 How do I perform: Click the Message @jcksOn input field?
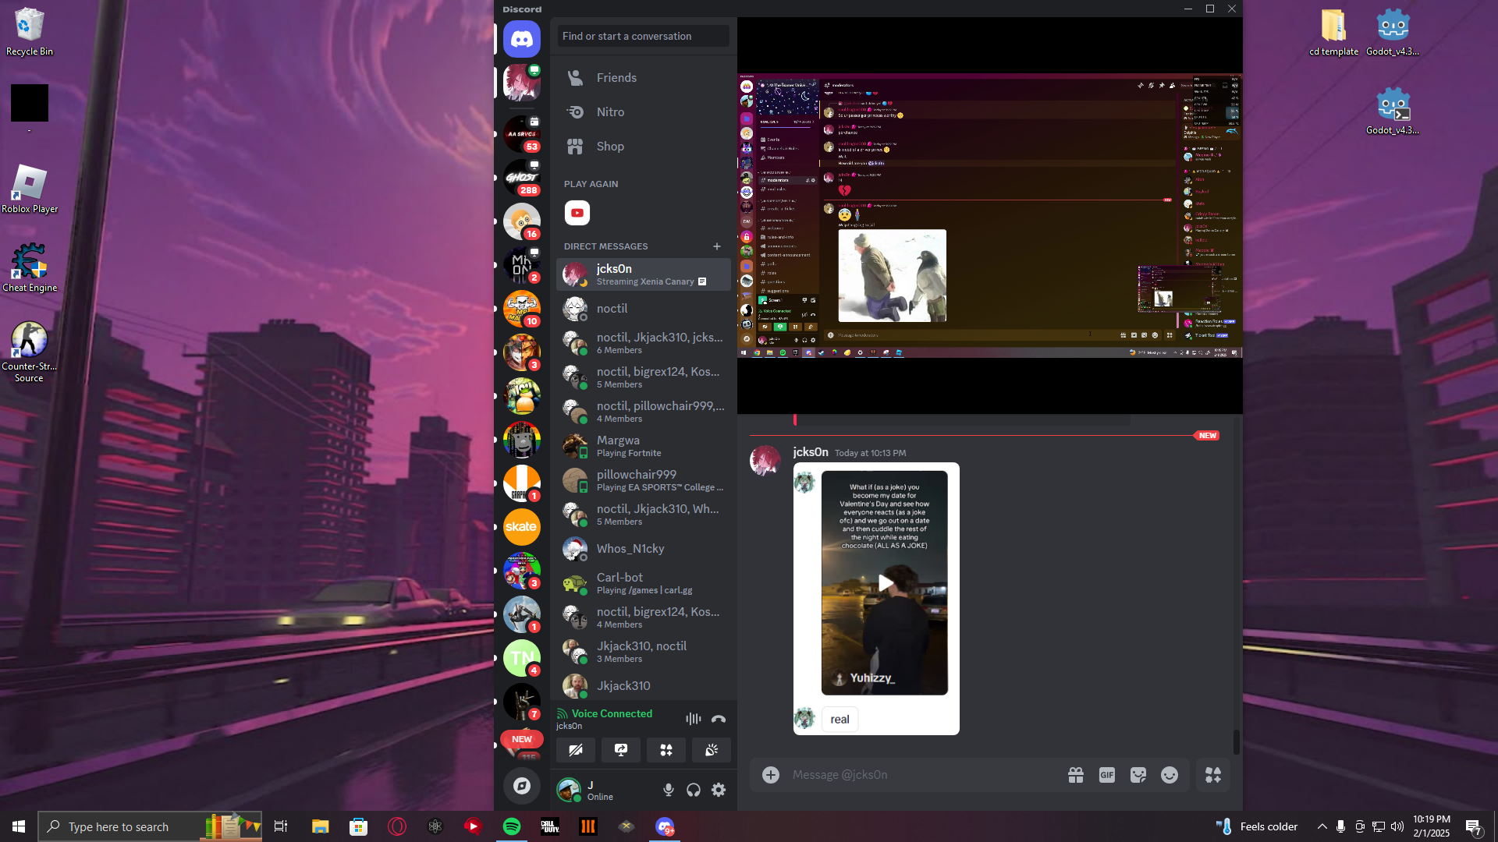(921, 775)
